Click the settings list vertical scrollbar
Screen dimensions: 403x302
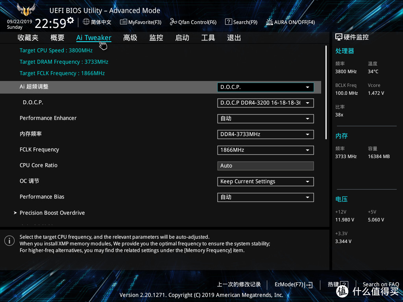(x=326, y=92)
